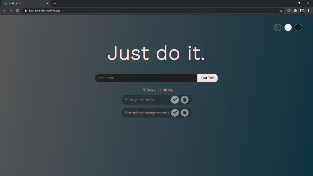
Task: Toggle checkmark for 'Complete assignments' task
Action: (175, 113)
